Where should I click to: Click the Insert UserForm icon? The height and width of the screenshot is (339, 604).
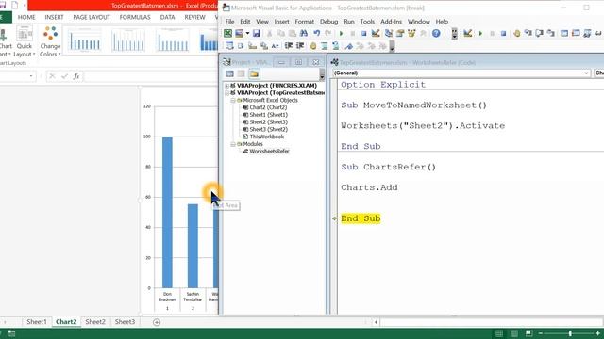coord(240,34)
